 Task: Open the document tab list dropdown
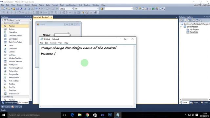177,17
